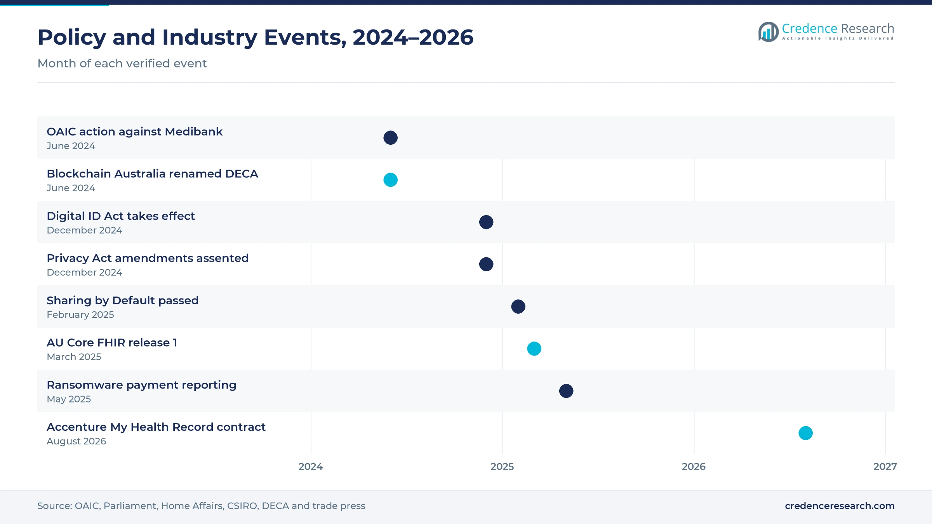Viewport: 932px width, 524px height.
Task: Click the 2024 axis label
Action: 311,467
